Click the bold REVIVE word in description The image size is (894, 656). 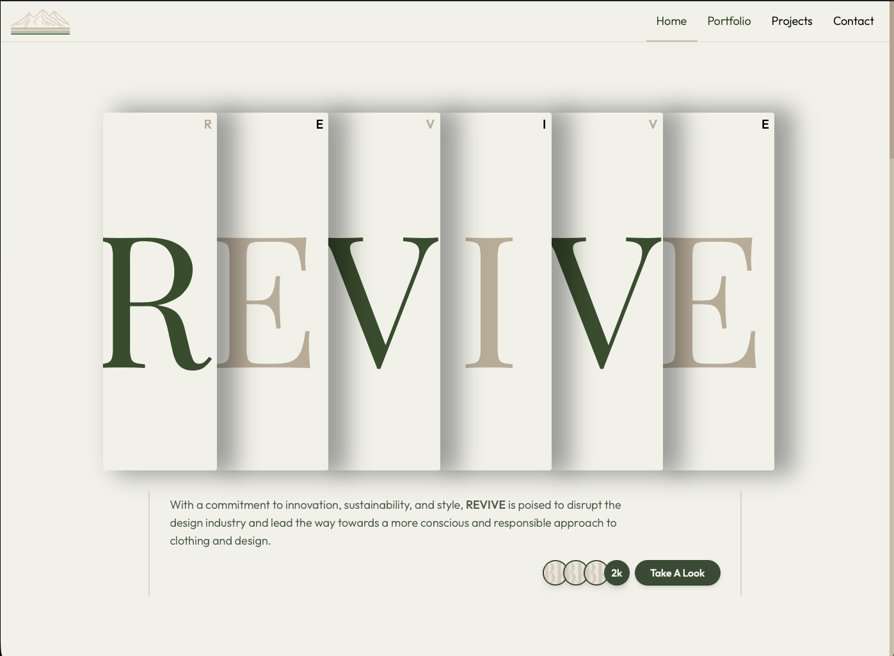(x=485, y=505)
